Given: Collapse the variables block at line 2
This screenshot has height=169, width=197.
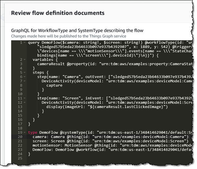Looking at the screenshot, I should coord(25,60).
